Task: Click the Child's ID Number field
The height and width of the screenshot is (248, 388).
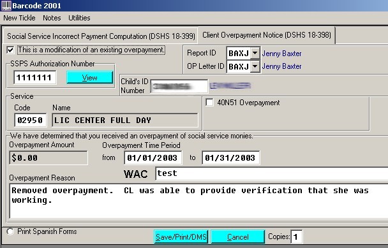Action: click(x=179, y=86)
